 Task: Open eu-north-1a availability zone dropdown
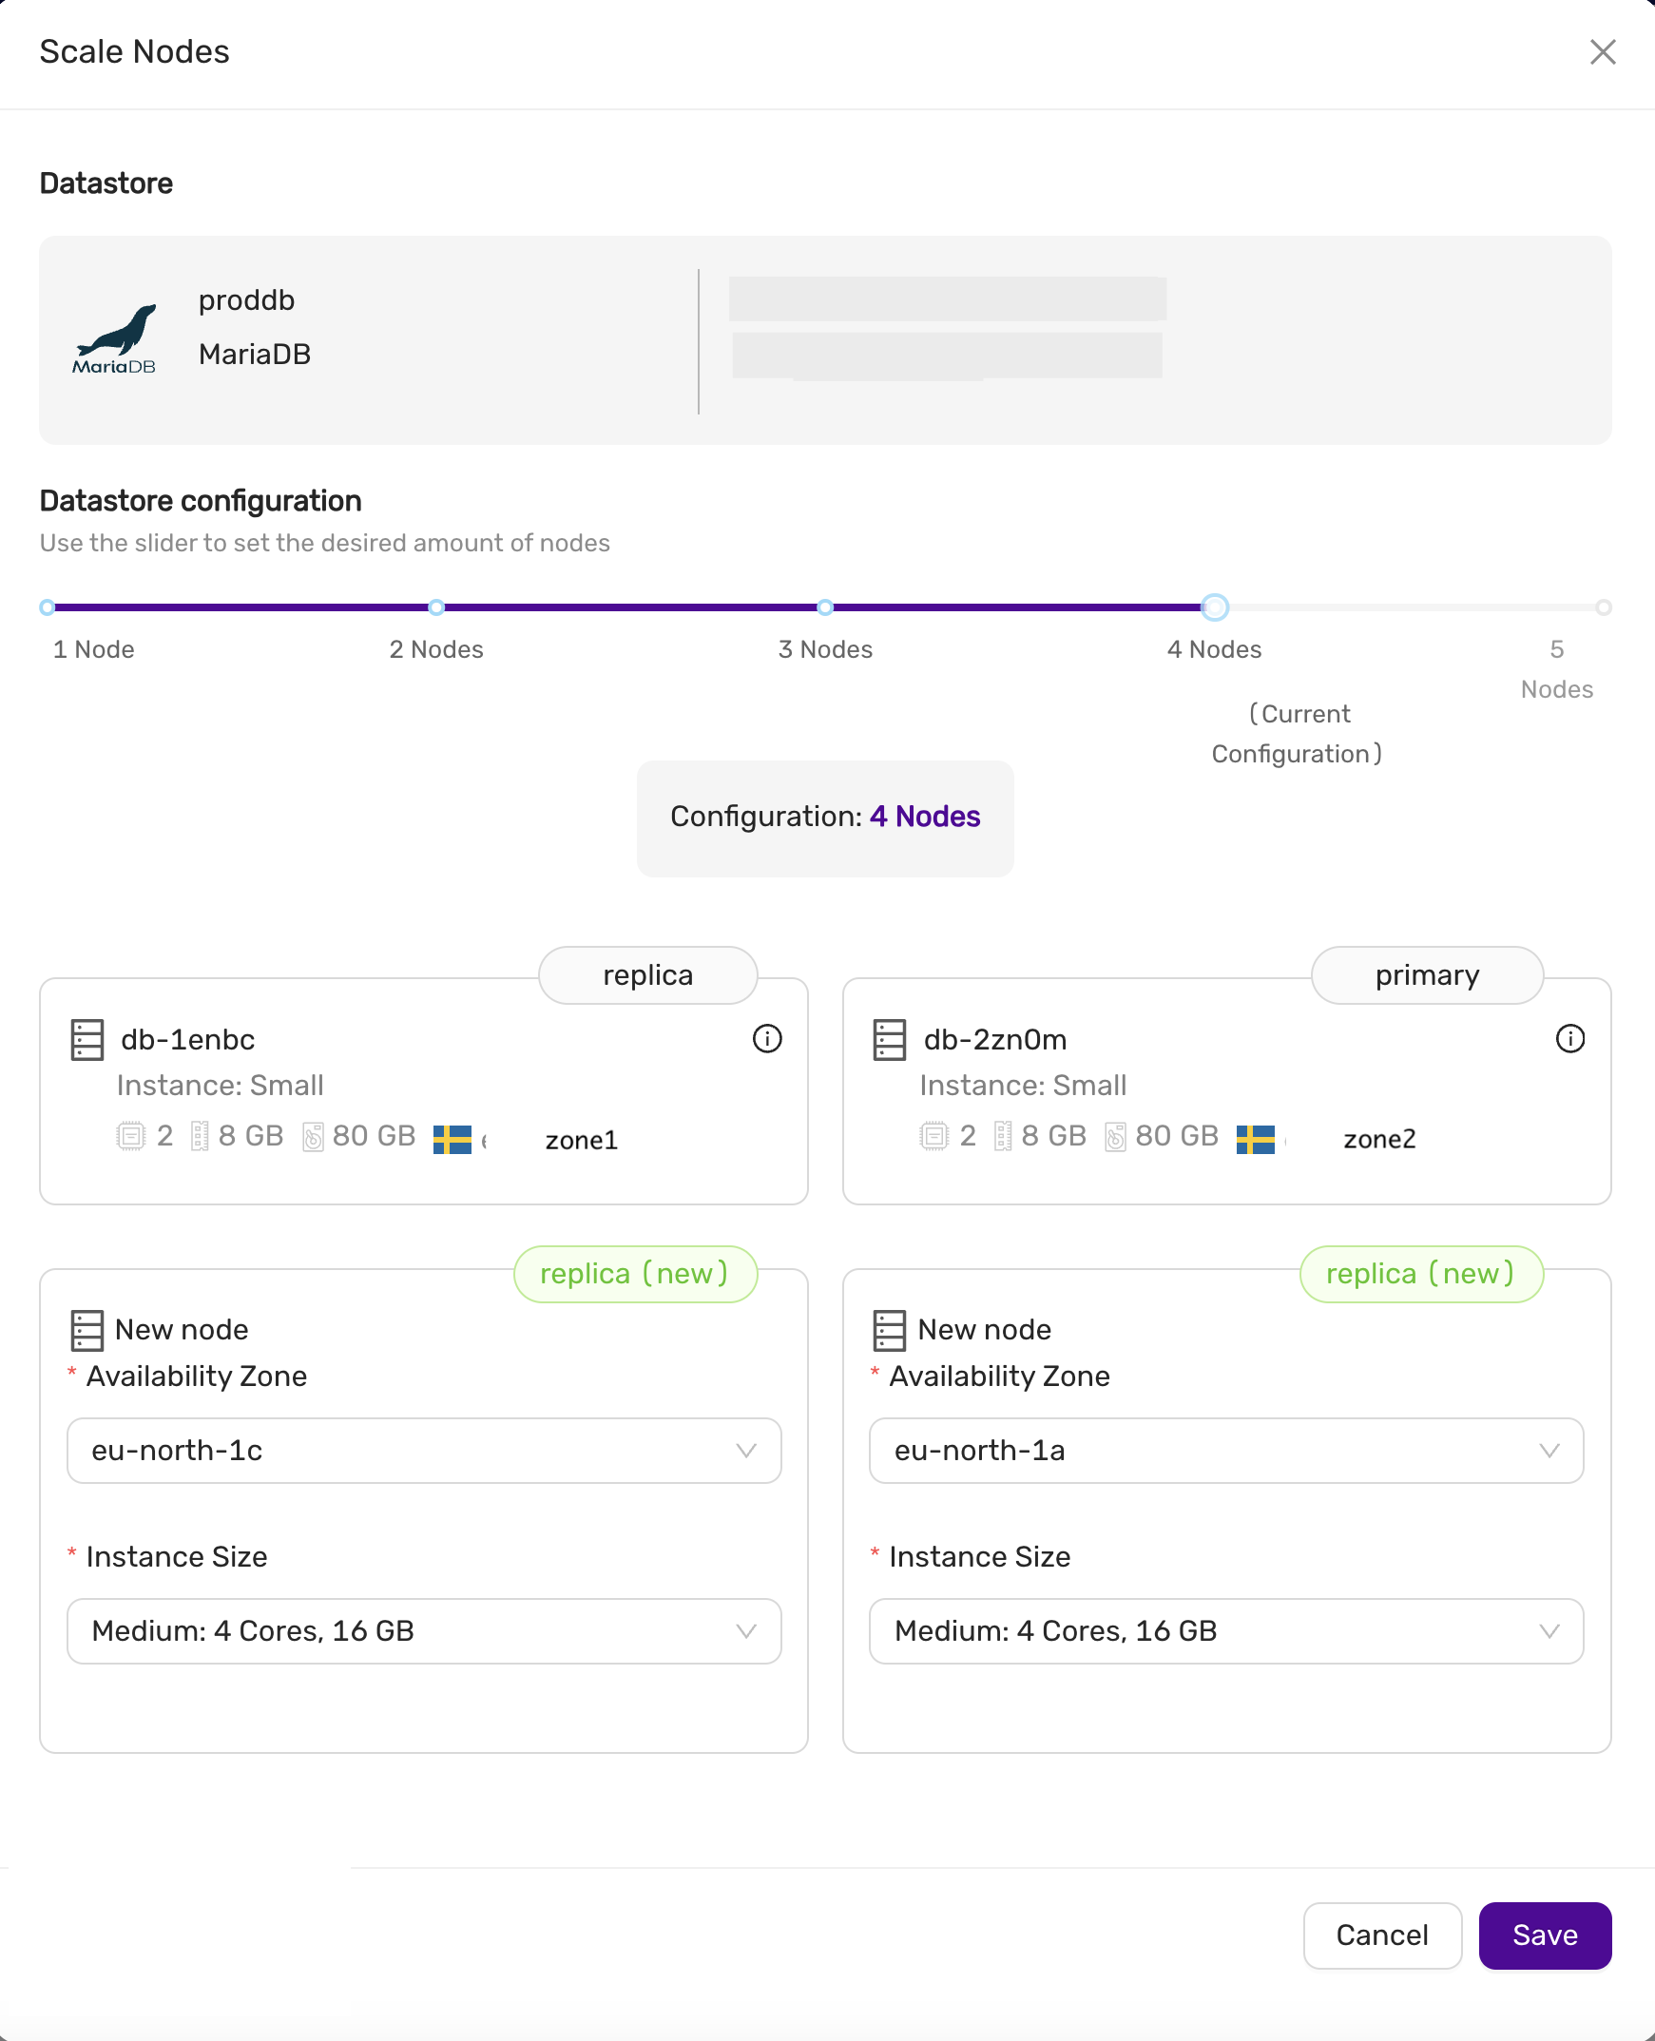1226,1450
